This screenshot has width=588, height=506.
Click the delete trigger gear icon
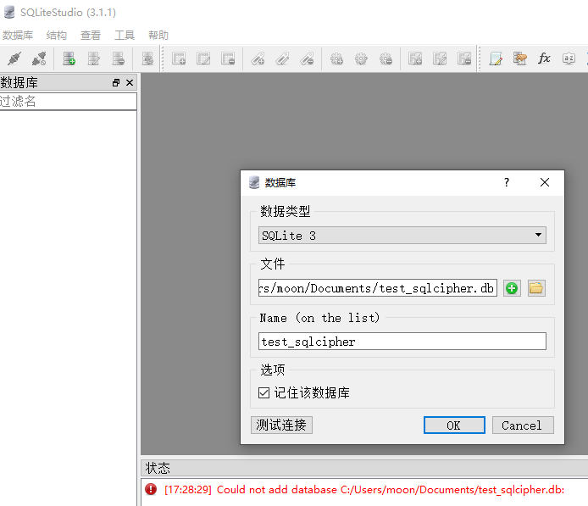pyautogui.click(x=386, y=58)
